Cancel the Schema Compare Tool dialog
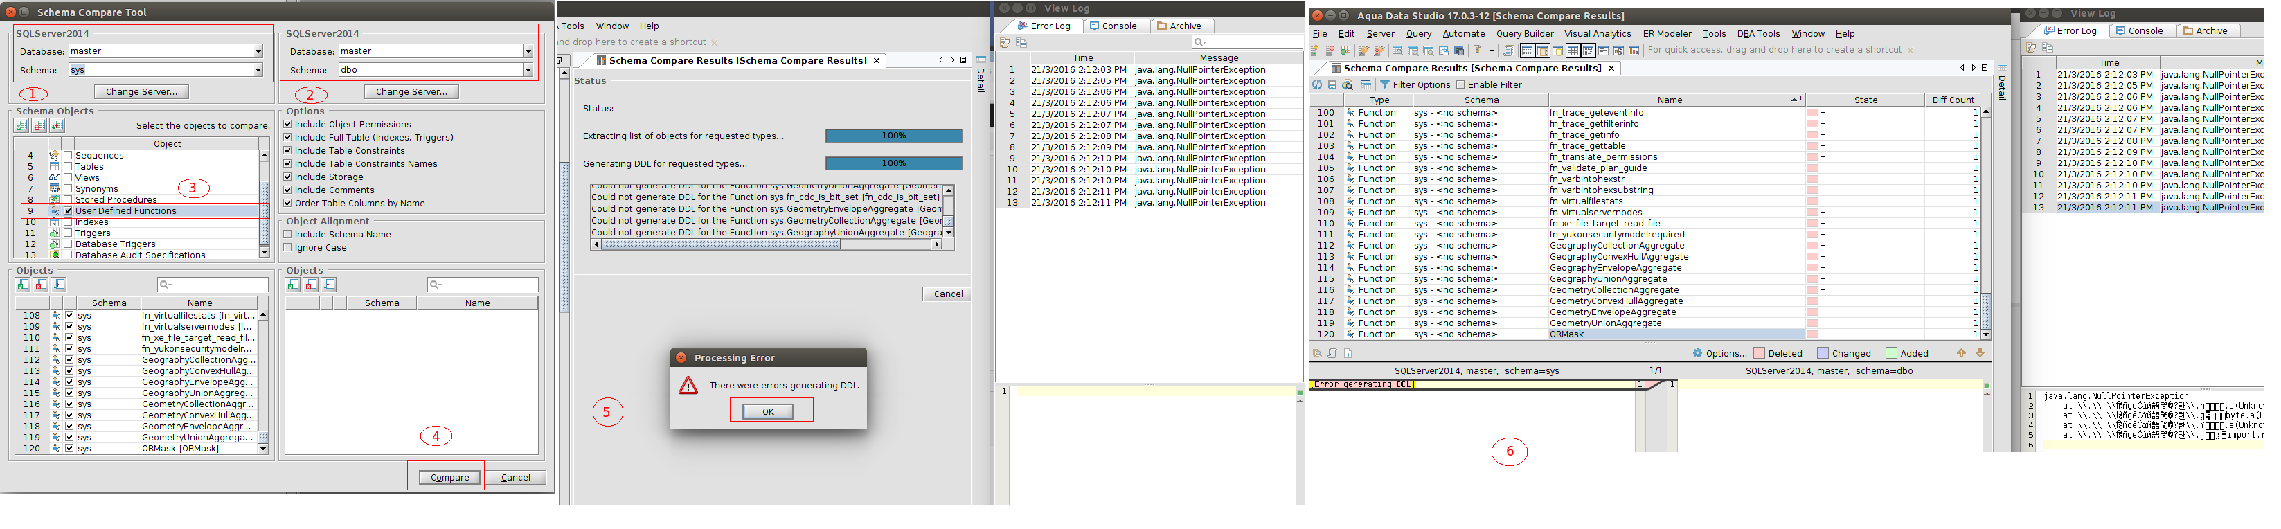The image size is (2281, 529). pyautogui.click(x=516, y=478)
